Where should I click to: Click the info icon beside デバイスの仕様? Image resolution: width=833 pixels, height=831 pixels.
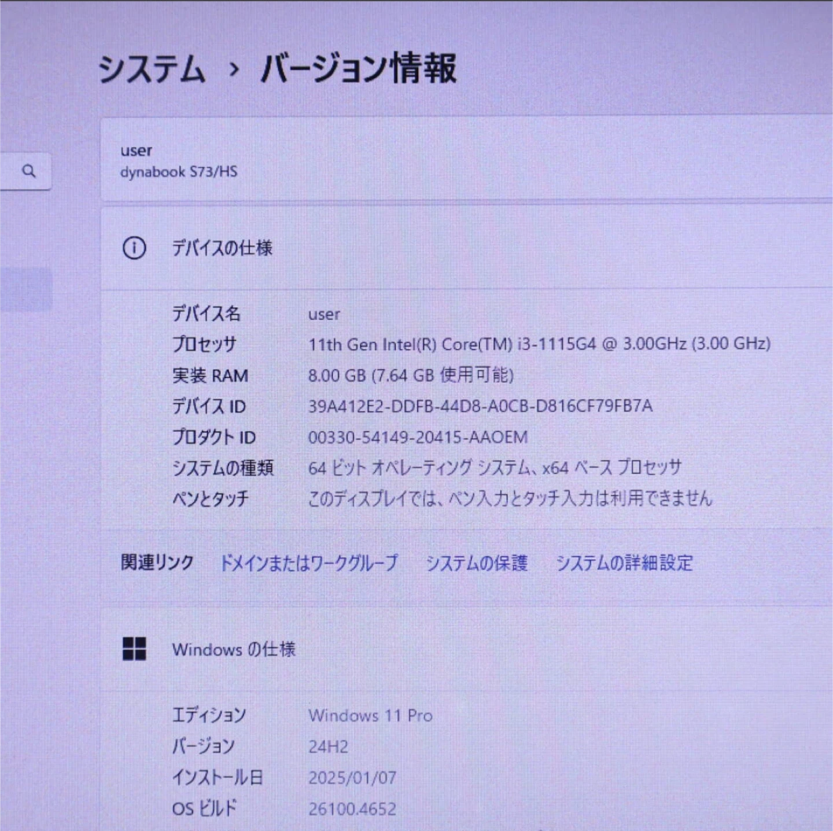point(134,248)
